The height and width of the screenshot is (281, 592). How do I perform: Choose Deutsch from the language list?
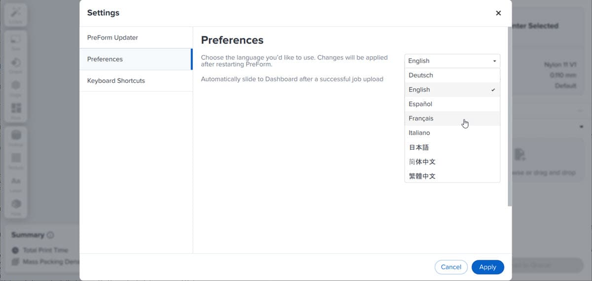coord(452,75)
